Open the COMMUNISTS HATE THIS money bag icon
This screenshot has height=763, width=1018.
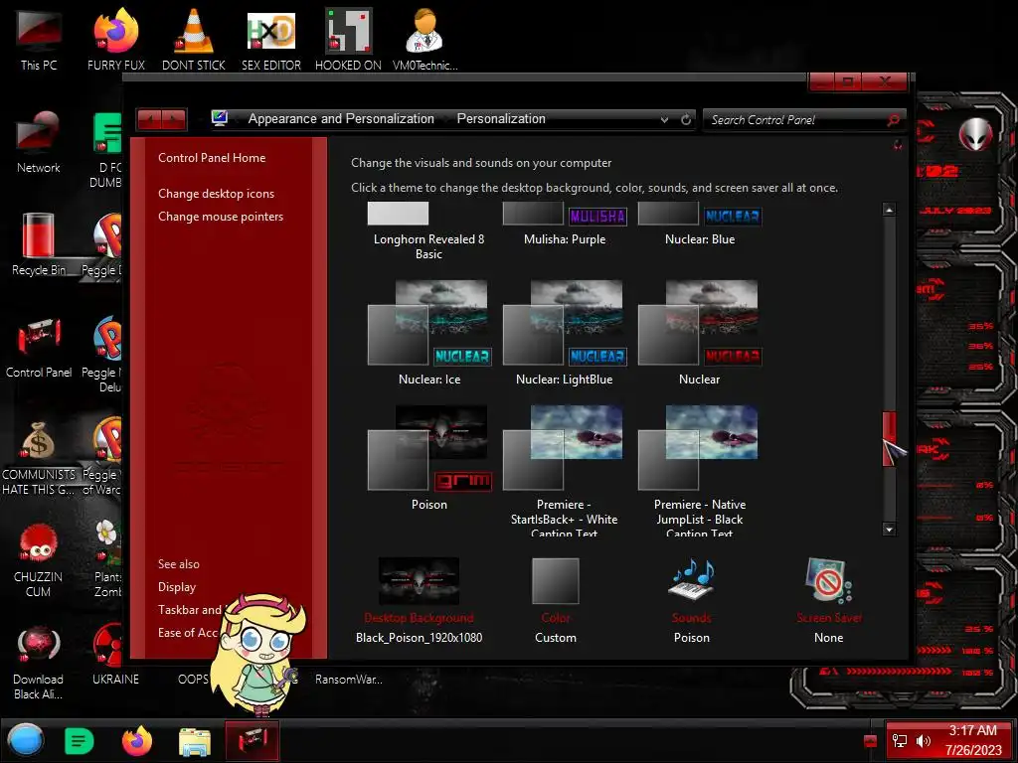click(x=39, y=457)
